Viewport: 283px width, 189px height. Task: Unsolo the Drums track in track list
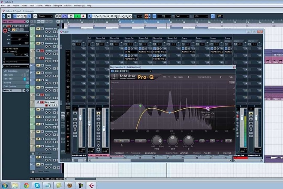[x=42, y=58]
